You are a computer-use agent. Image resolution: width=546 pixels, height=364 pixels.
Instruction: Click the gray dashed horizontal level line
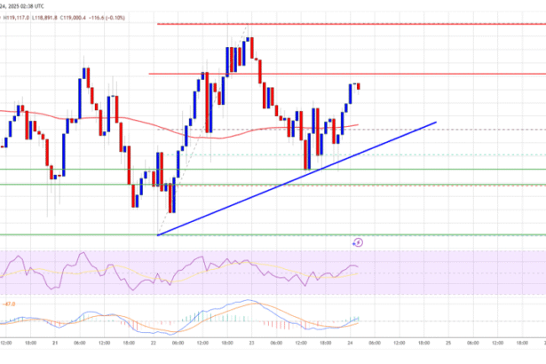pyautogui.click(x=444, y=131)
